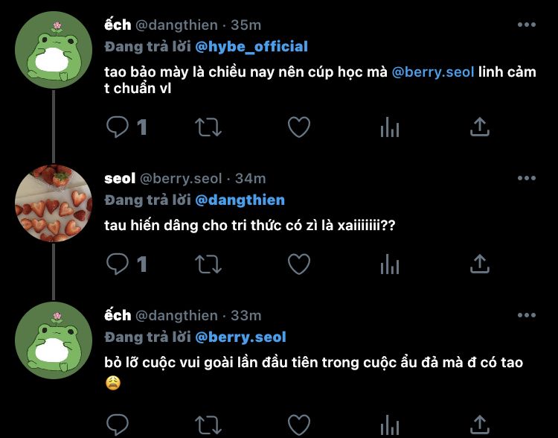Share seol's tweet

[x=480, y=264]
